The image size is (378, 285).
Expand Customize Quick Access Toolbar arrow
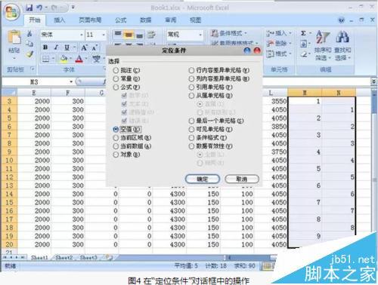(73, 8)
